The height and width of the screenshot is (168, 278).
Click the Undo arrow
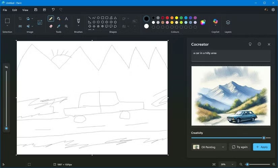pos(53,10)
